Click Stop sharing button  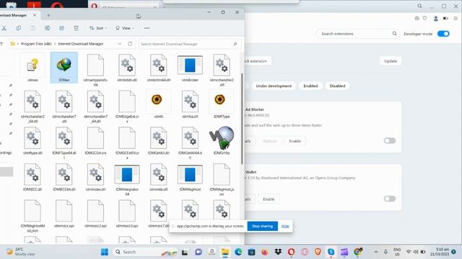(x=262, y=226)
